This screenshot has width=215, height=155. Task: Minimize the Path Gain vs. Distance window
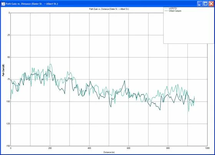pos(200,4)
